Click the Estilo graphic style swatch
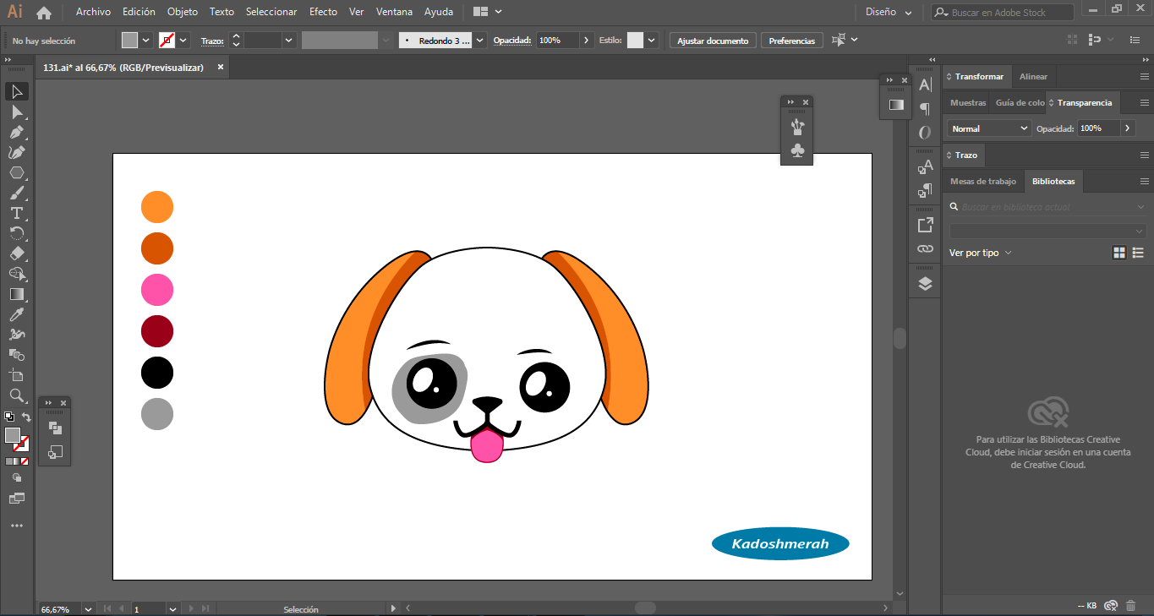Viewport: 1154px width, 616px height. (635, 41)
